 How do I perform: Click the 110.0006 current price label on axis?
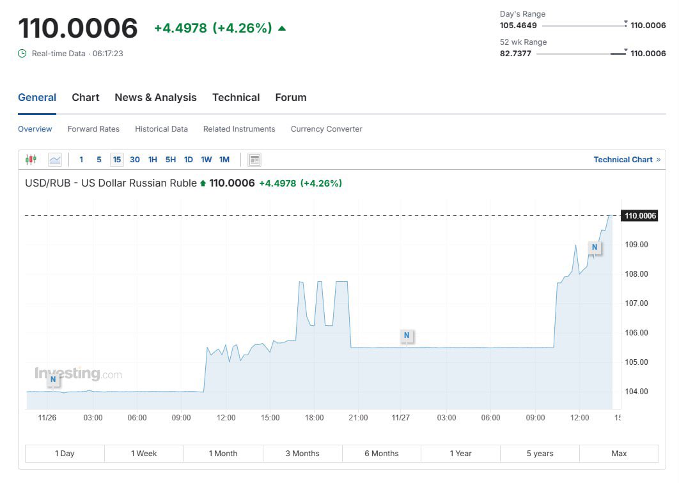tap(639, 215)
